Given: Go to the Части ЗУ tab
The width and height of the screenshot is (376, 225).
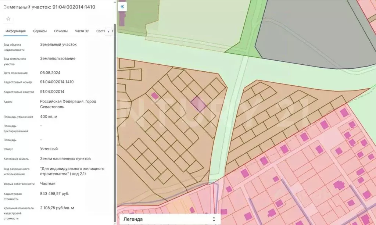Looking at the screenshot, I should pos(82,31).
